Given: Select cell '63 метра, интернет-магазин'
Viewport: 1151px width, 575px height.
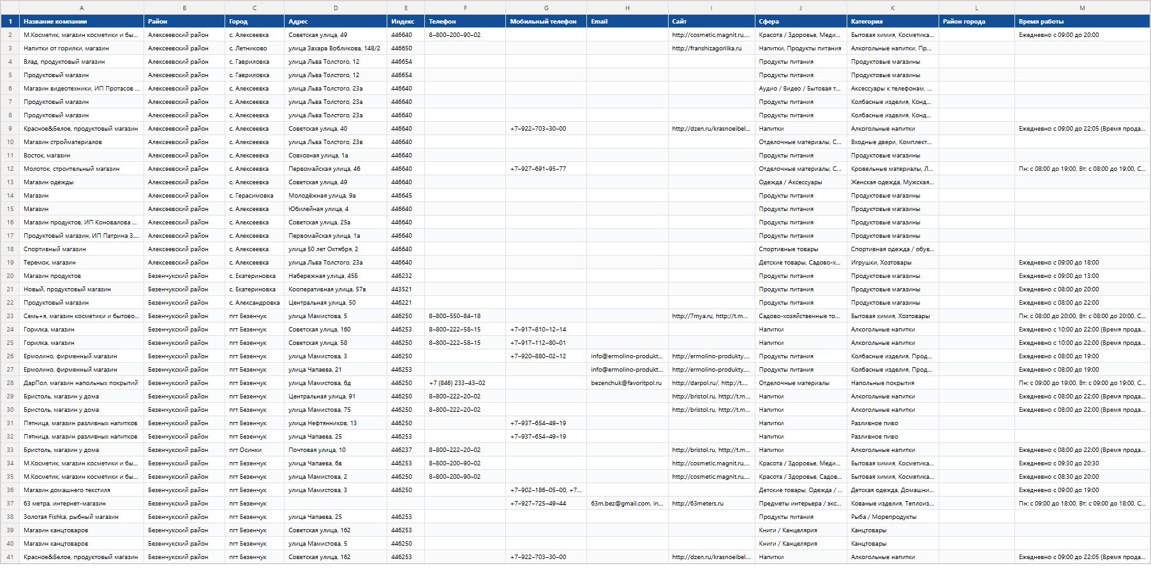Looking at the screenshot, I should 82,504.
